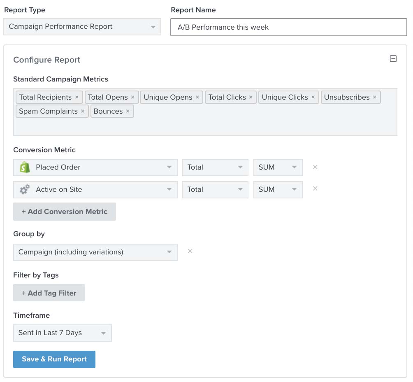Remove the Total Clicks metric tag
The image size is (413, 382).
(251, 97)
